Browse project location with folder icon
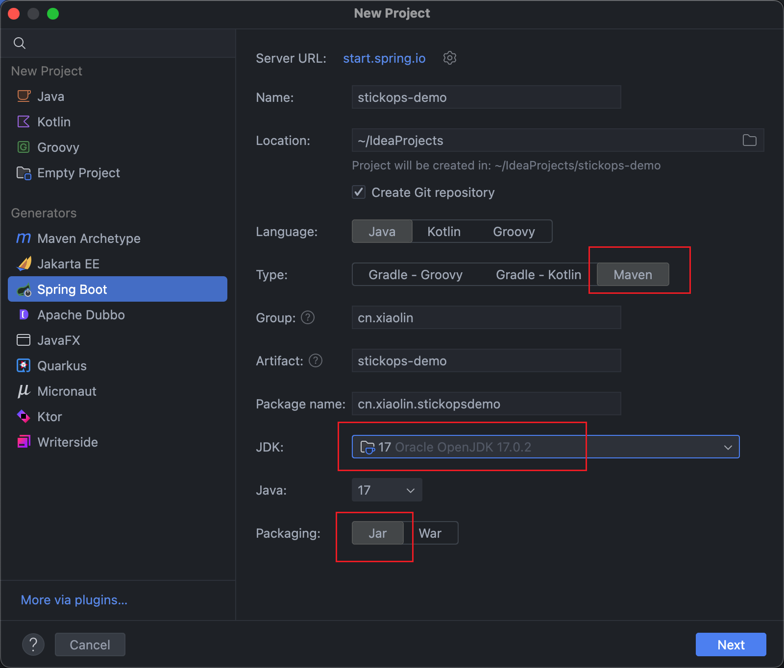784x668 pixels. point(749,141)
